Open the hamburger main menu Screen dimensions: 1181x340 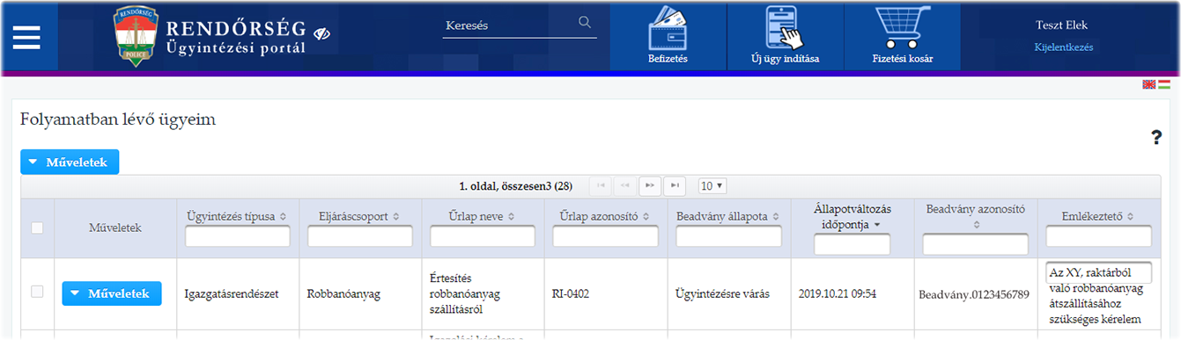point(26,37)
